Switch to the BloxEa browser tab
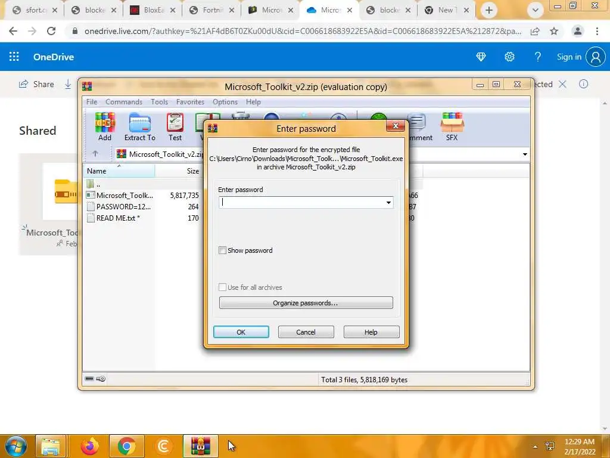This screenshot has height=458, width=610. point(152,10)
